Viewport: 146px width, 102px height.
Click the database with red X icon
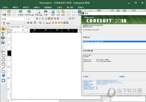31,23
